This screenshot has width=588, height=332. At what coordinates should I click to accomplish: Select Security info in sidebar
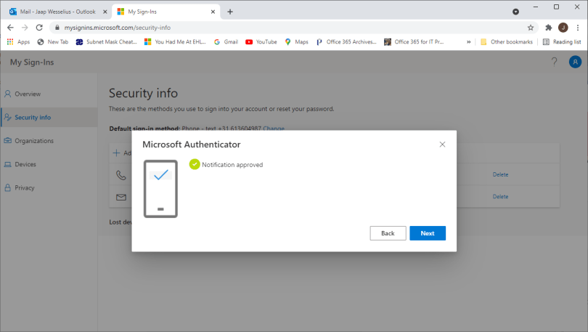33,117
